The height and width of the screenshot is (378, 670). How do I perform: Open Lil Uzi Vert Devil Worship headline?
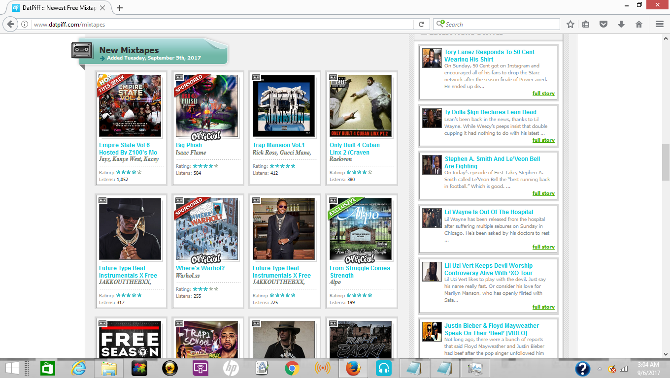488,269
